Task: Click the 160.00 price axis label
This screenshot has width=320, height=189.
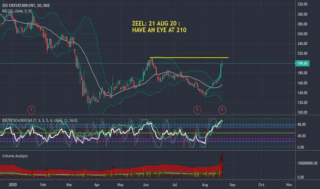Action: coord(302,83)
